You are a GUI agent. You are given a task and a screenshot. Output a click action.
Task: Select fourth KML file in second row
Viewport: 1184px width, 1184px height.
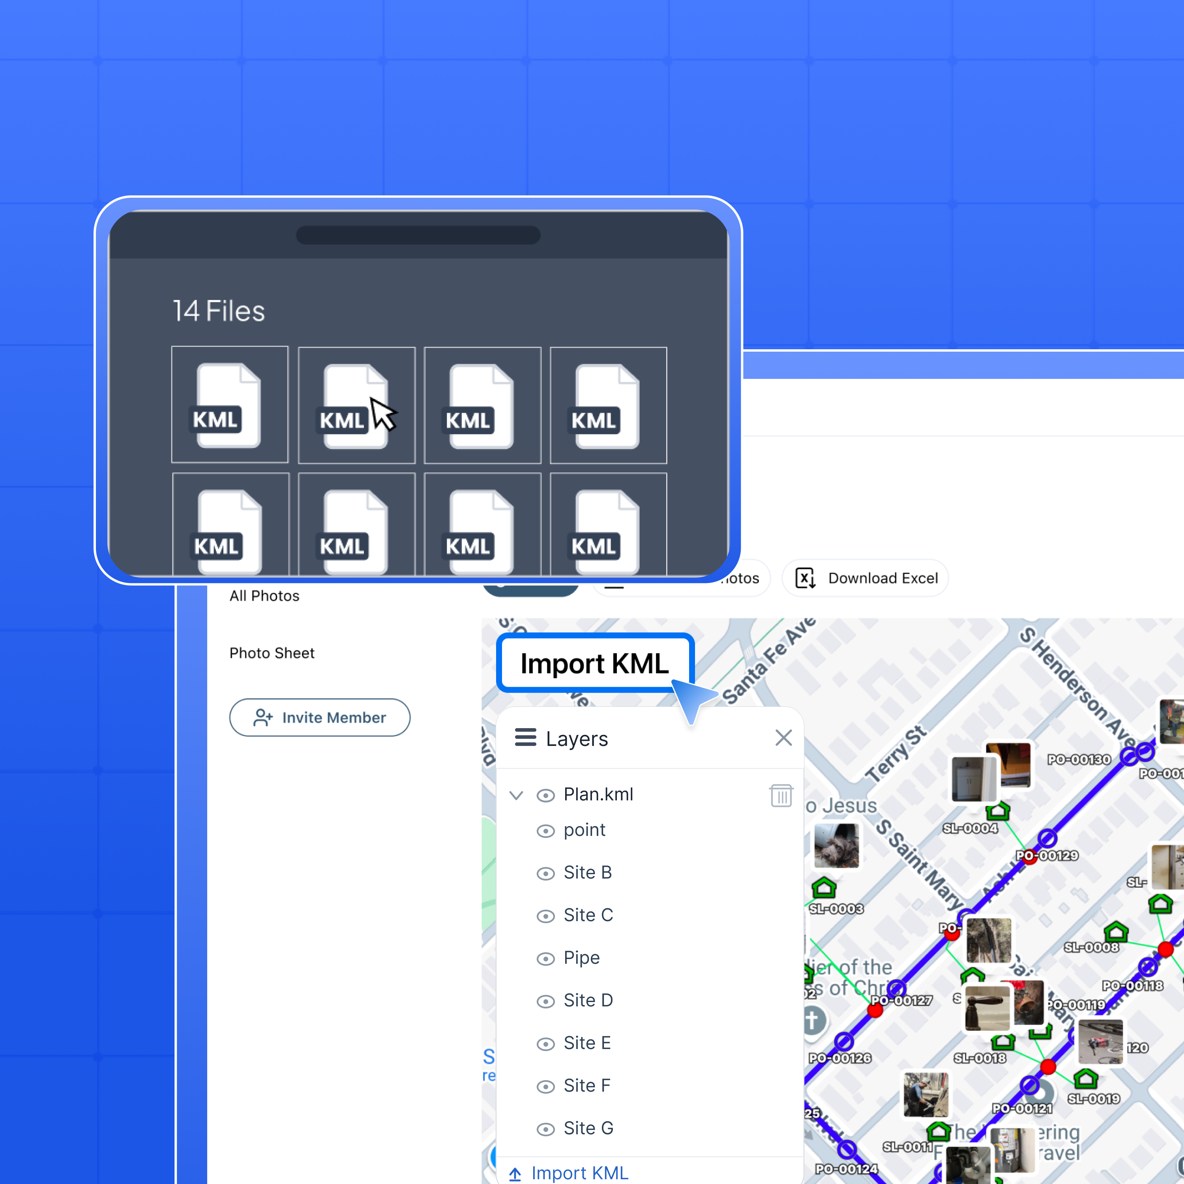(609, 525)
